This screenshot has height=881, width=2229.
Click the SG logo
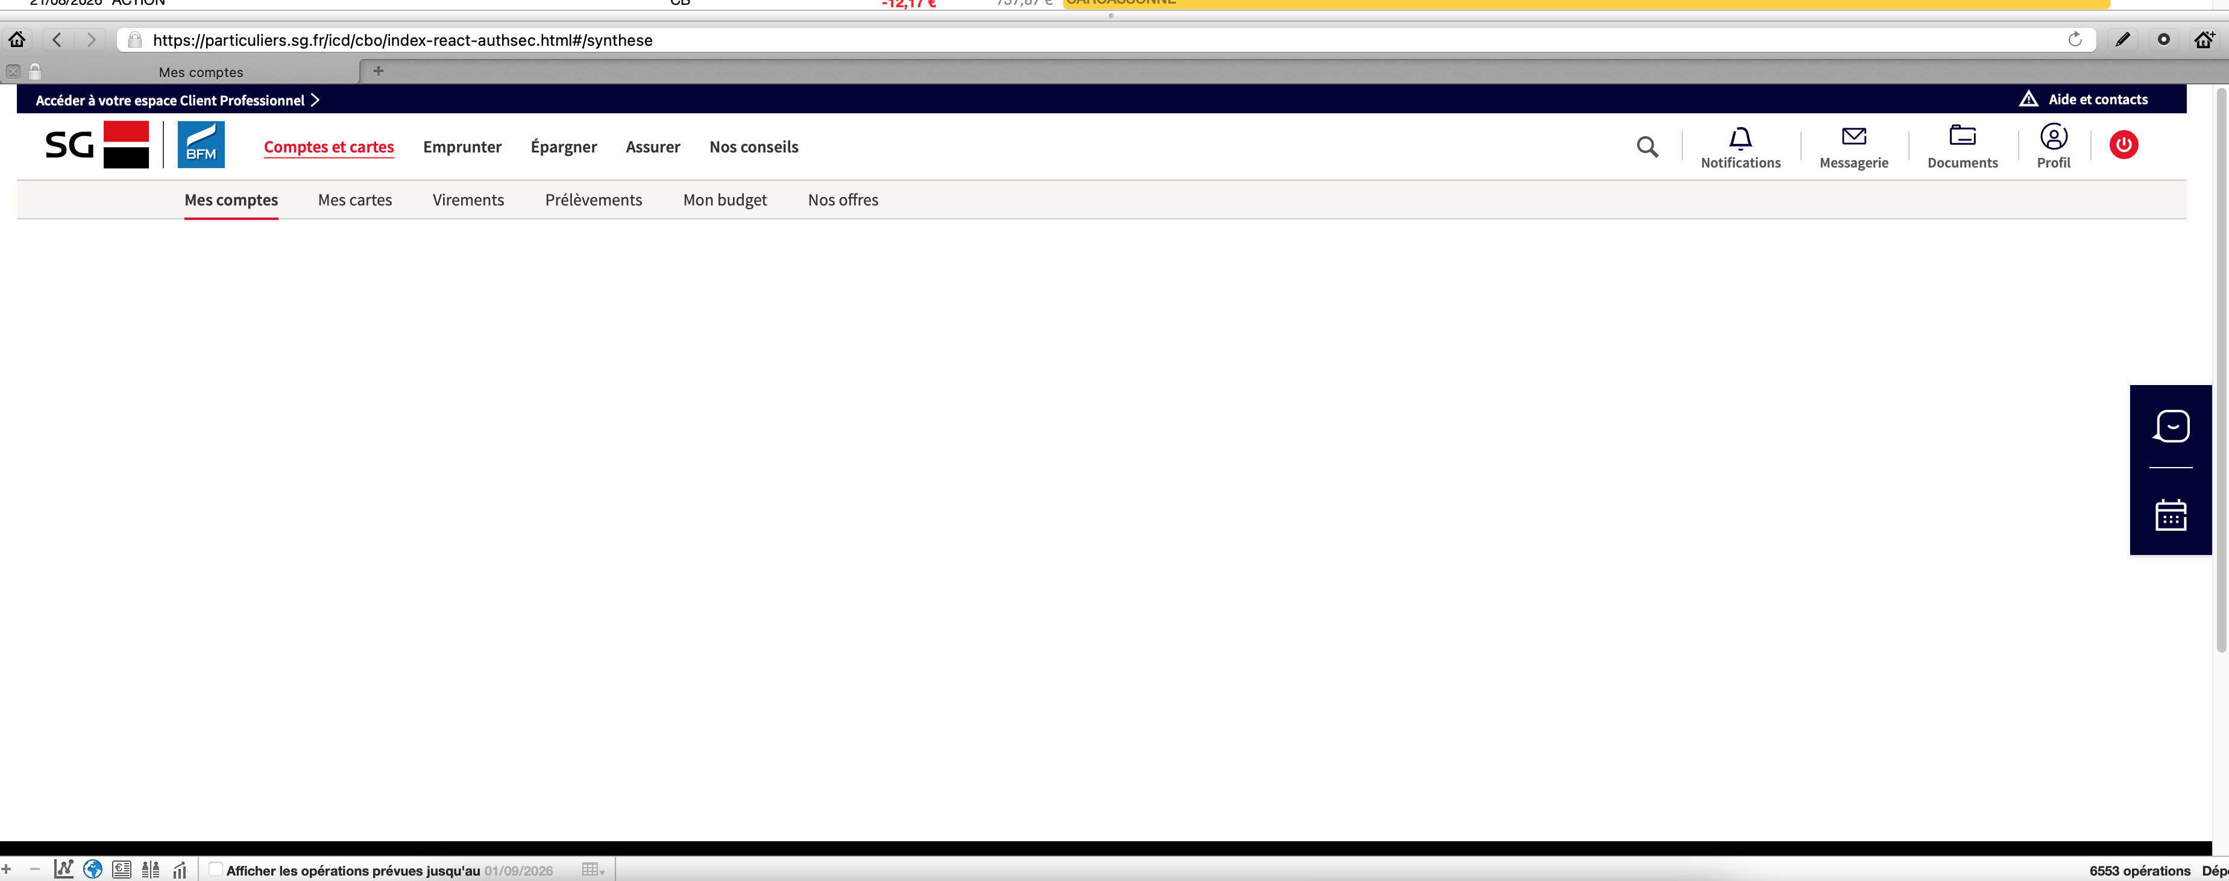coord(97,145)
